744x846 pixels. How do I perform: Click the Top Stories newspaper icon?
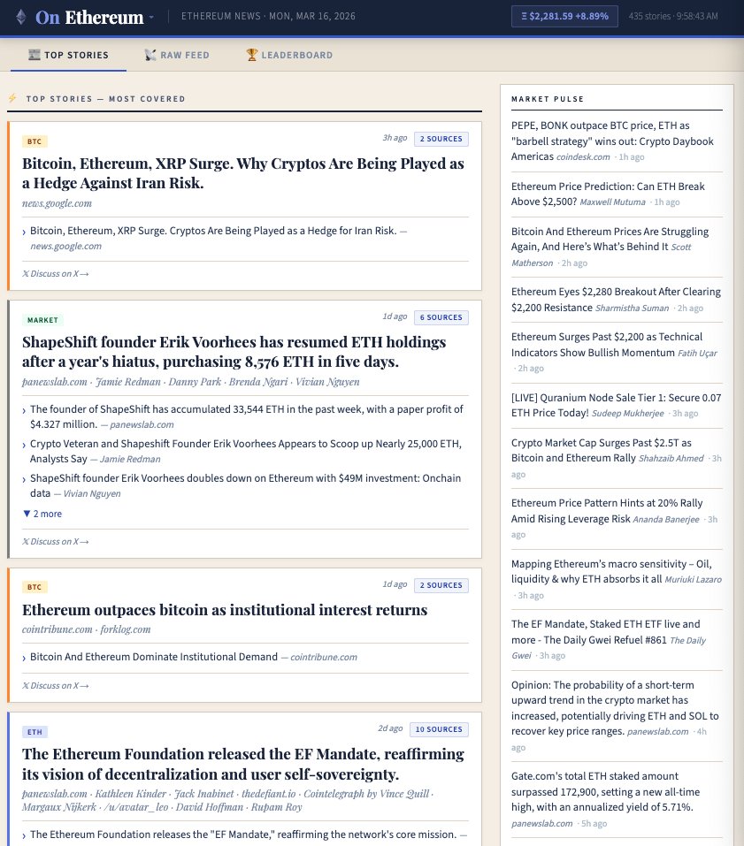pos(34,55)
